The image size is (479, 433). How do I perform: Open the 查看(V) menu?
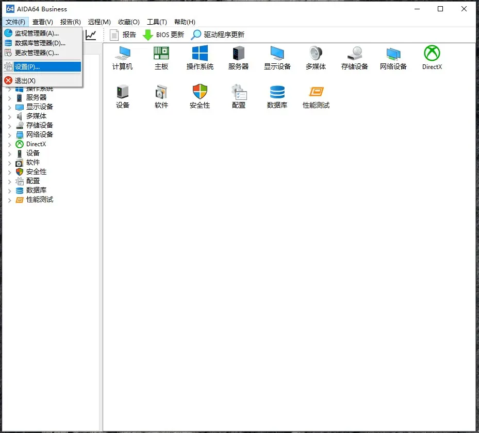click(42, 22)
